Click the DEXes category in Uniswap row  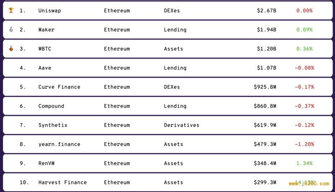pyautogui.click(x=172, y=11)
